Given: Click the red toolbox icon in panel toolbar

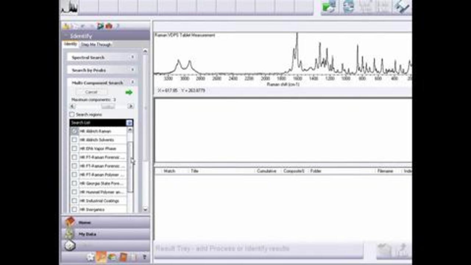Looking at the screenshot, I should 109,26.
